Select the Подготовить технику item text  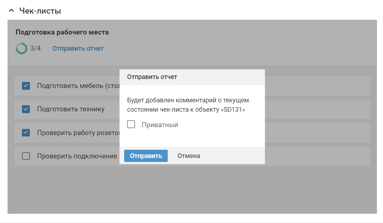(71, 109)
